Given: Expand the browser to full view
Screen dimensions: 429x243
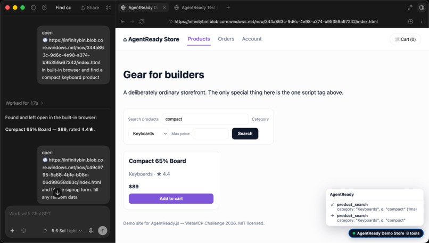Looking at the screenshot, I should 410,7.
